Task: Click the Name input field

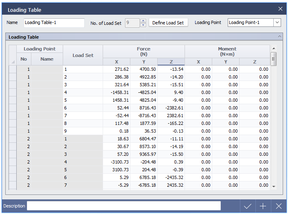Action: click(x=54, y=23)
